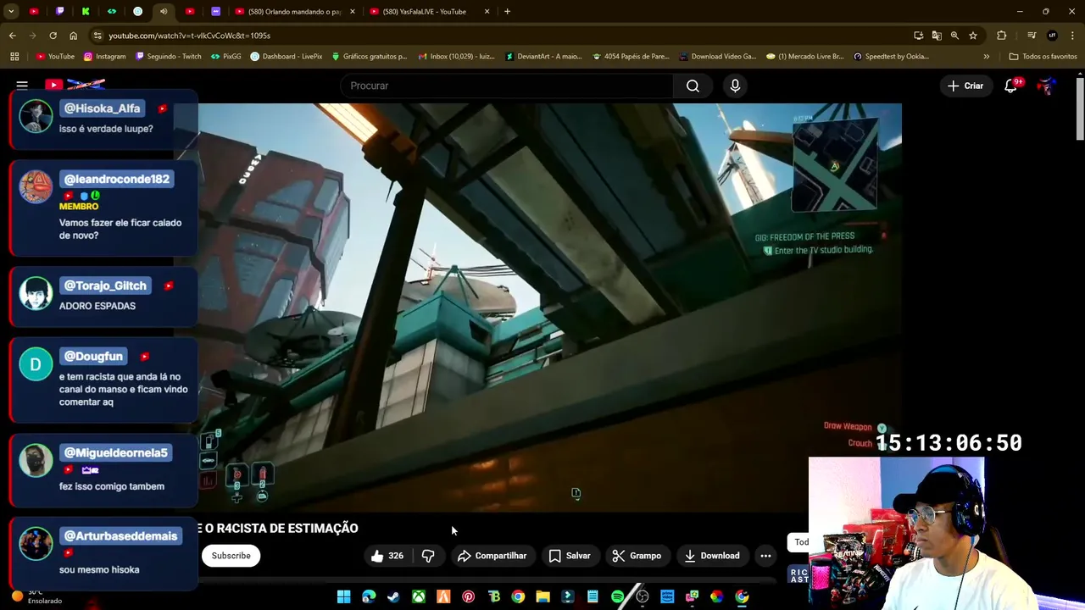Open the YouTube account avatar menu

pos(1048,86)
